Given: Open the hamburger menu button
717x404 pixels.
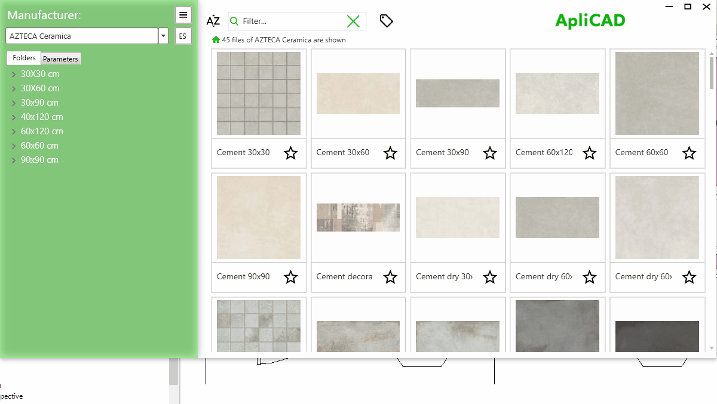Looking at the screenshot, I should pos(183,15).
